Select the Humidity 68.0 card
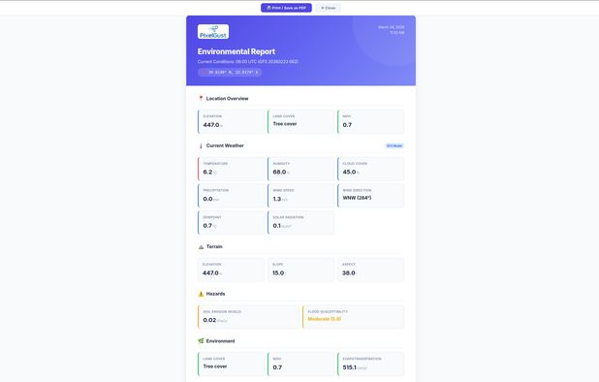 tap(301, 169)
